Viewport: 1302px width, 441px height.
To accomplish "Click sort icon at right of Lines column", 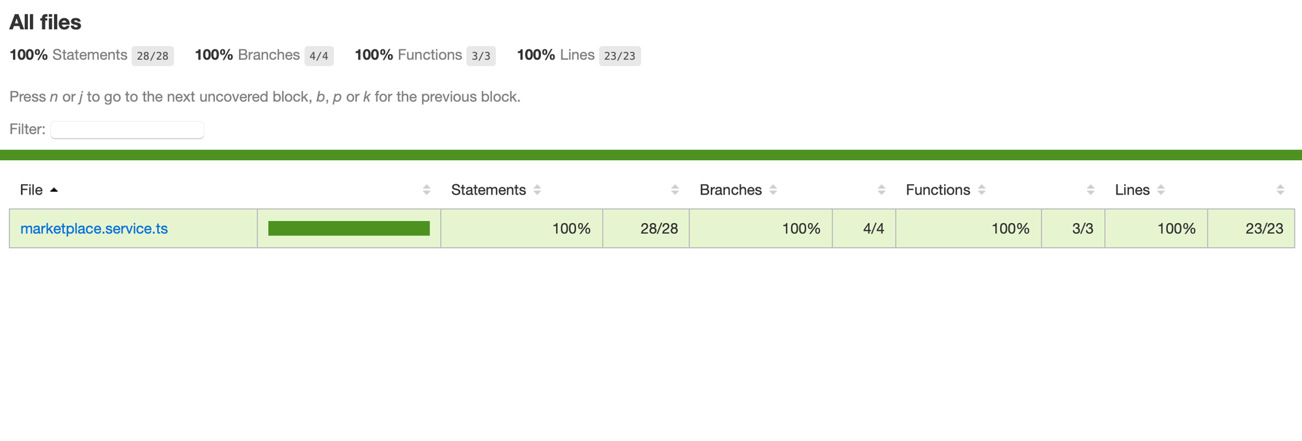I will (1281, 190).
